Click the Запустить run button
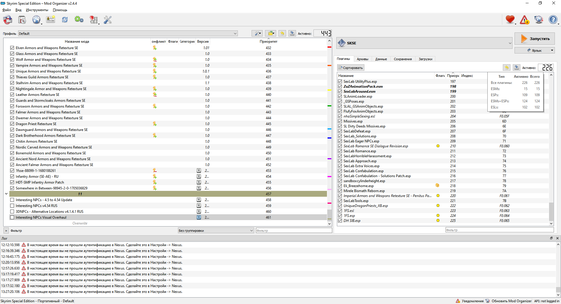The image size is (561, 304). pyautogui.click(x=534, y=39)
